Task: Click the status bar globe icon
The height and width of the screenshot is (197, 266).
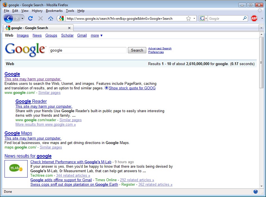Action: point(256,192)
